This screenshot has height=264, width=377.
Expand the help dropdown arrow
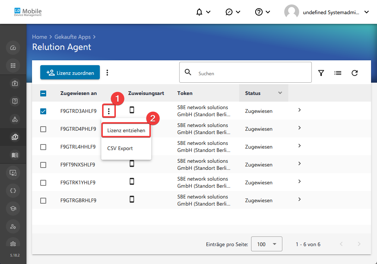pyautogui.click(x=268, y=12)
